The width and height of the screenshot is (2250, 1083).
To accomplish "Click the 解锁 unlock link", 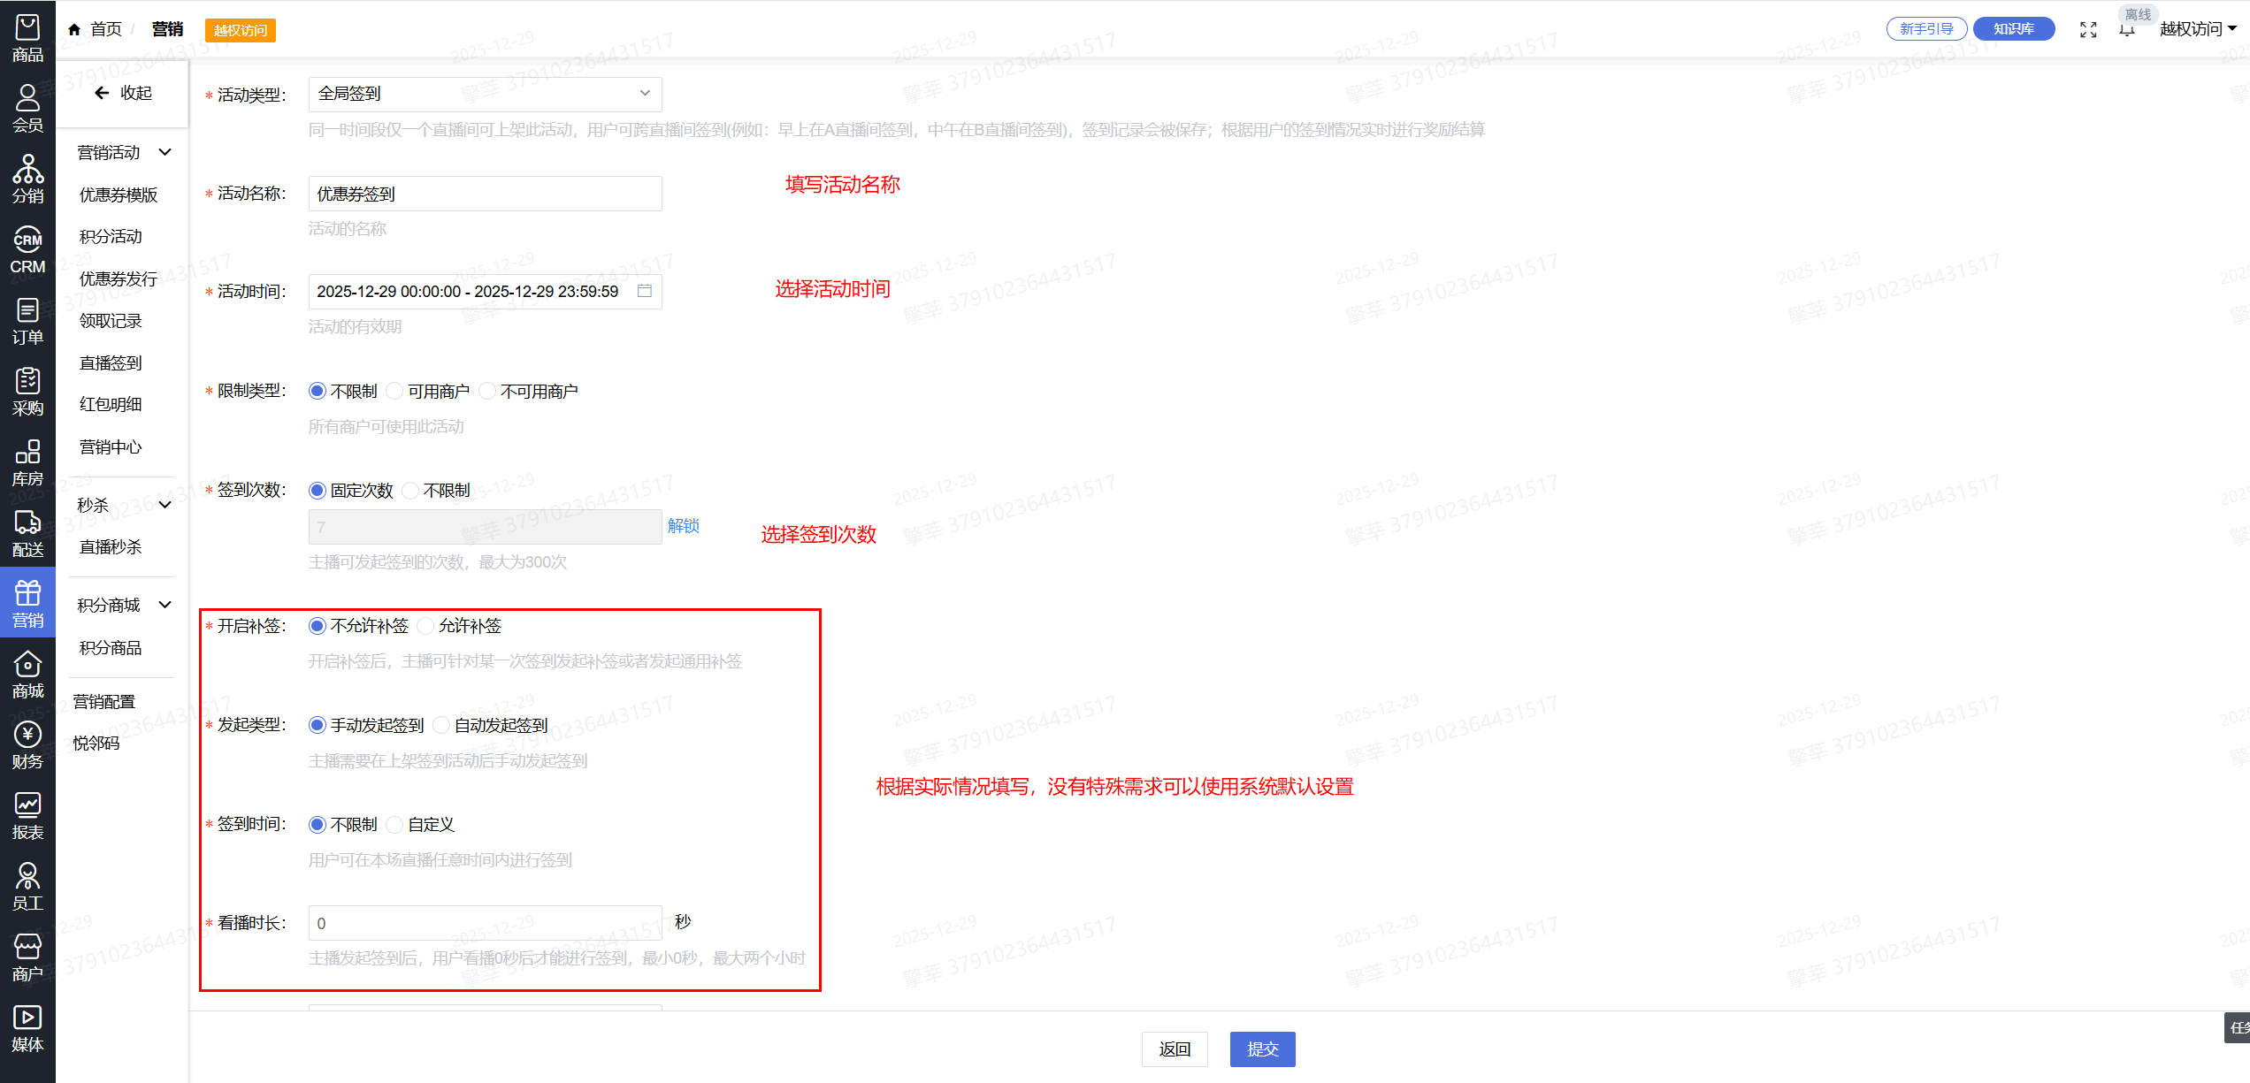I will [x=683, y=526].
